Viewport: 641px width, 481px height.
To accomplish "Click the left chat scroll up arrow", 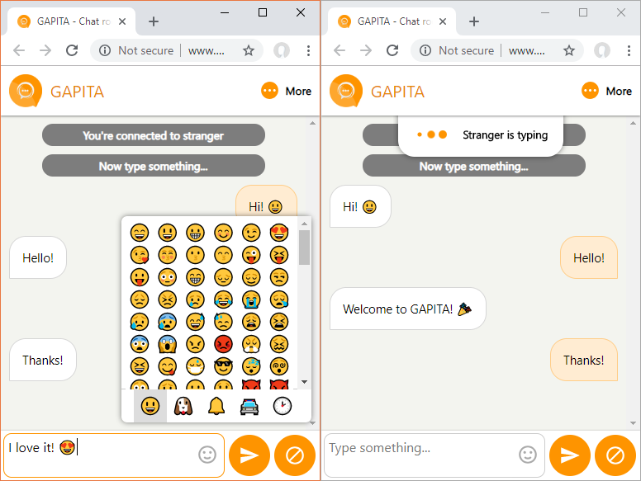I will (x=313, y=122).
